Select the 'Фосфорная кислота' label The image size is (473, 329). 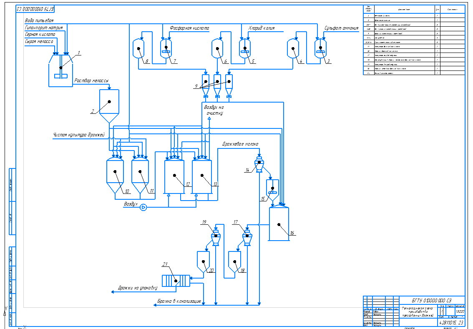tap(189, 28)
